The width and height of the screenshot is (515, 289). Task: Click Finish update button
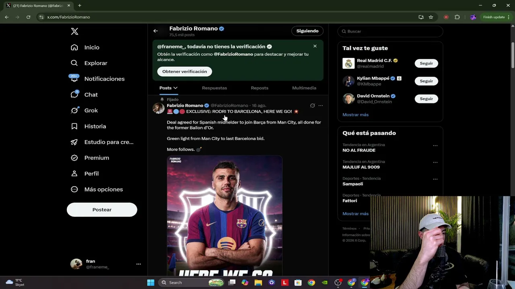(497, 17)
